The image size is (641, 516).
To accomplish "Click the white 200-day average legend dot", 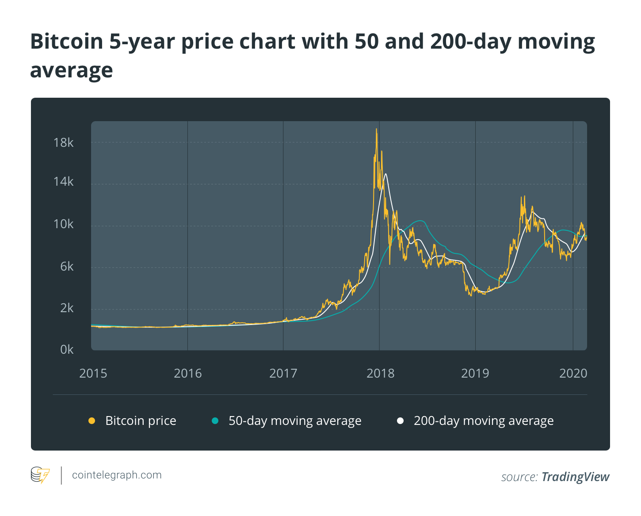I will click(400, 420).
